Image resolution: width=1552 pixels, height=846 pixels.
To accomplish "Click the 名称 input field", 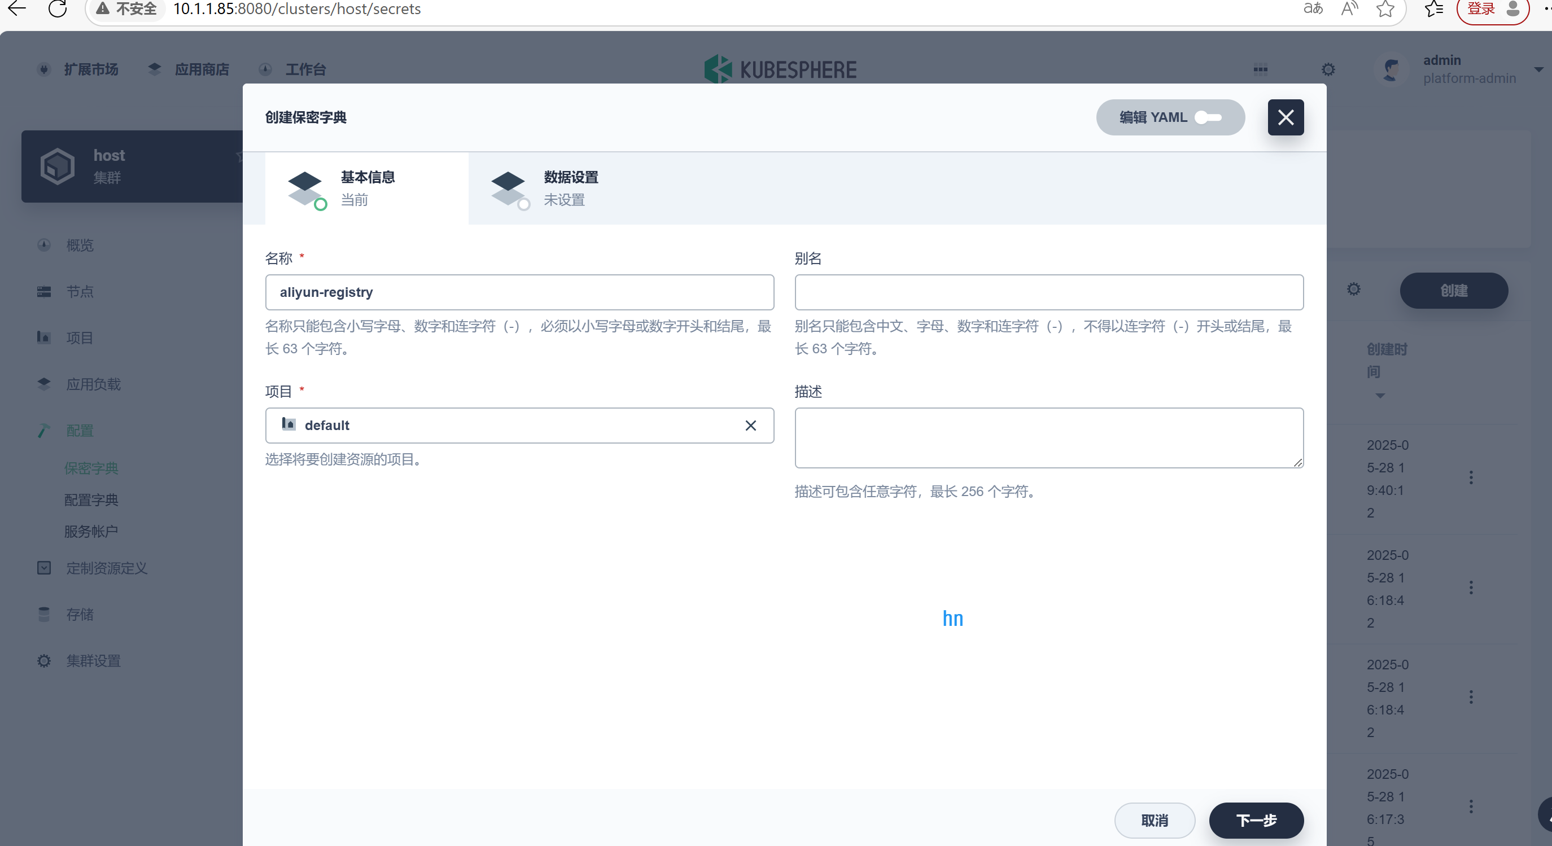I will 519,292.
